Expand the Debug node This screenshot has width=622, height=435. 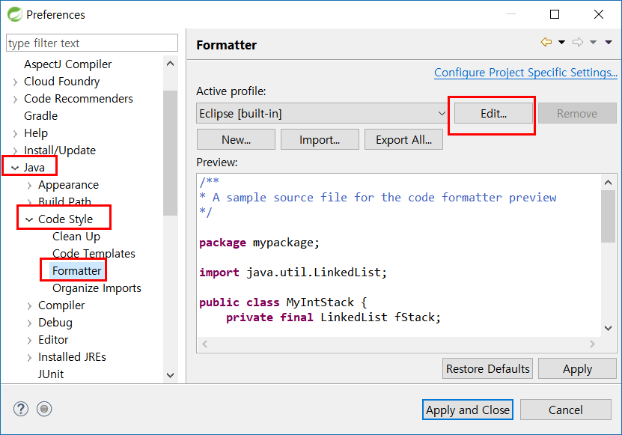29,323
